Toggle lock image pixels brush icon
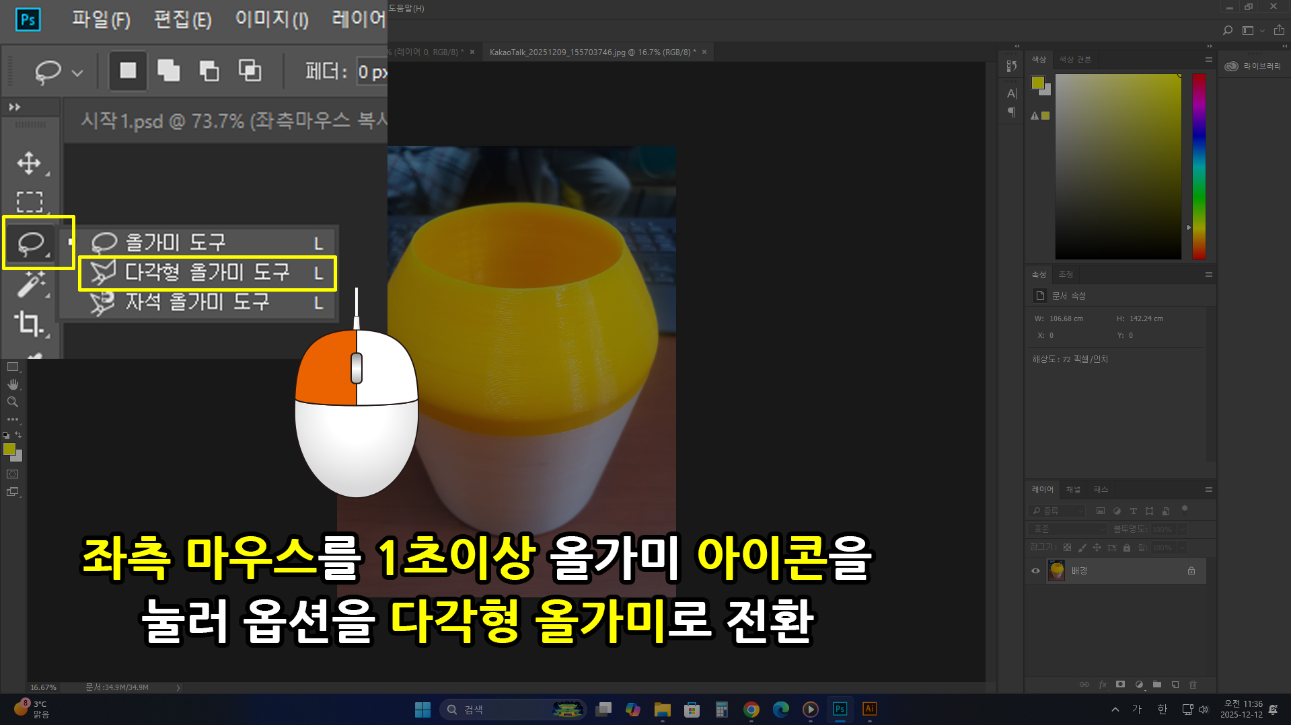This screenshot has width=1291, height=725. click(1082, 548)
